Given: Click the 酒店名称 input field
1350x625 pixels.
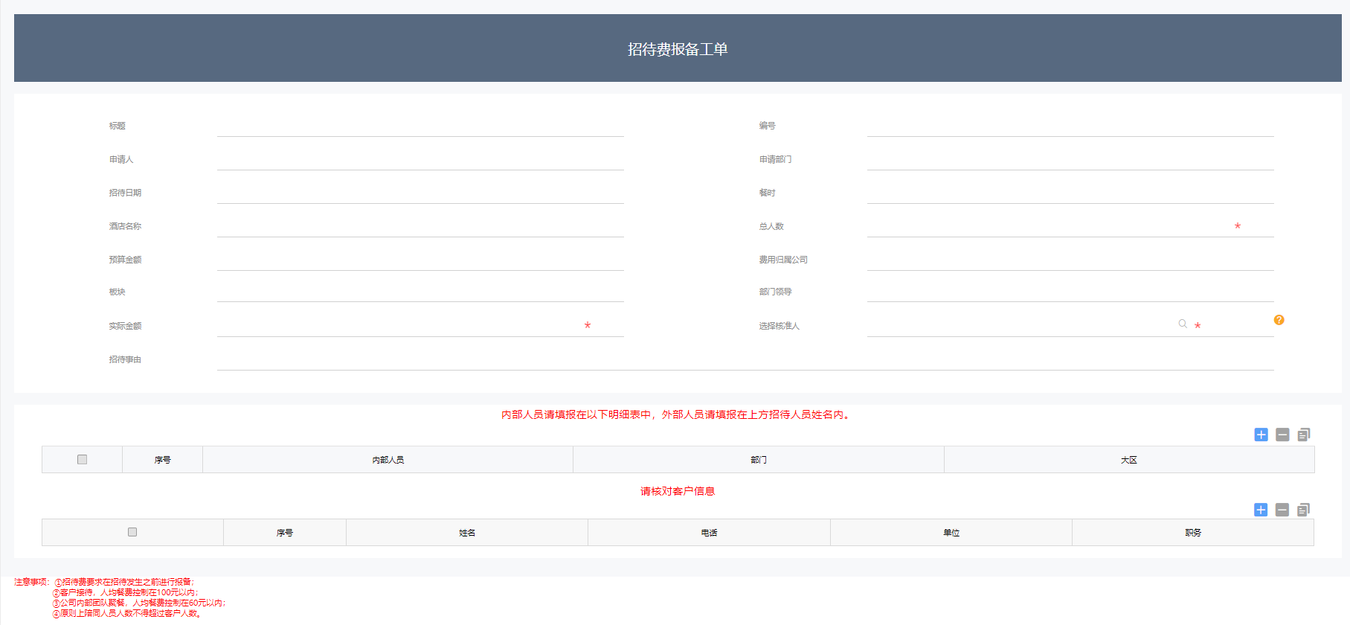Looking at the screenshot, I should coord(420,226).
